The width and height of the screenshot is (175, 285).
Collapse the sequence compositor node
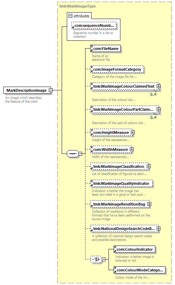[x=80, y=154]
